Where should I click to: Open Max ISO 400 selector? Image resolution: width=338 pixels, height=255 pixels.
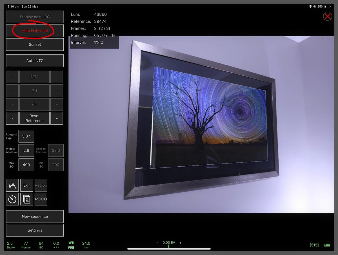[26, 165]
